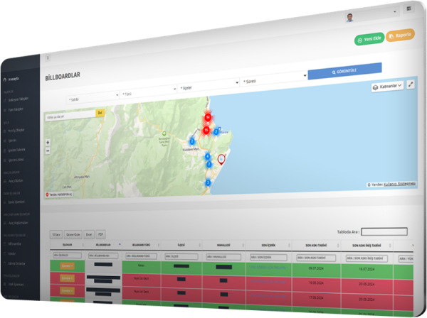Image resolution: width=427 pixels, height=318 pixels.
Task: Expand the Katmanlar layers dropdown
Action: [387, 85]
